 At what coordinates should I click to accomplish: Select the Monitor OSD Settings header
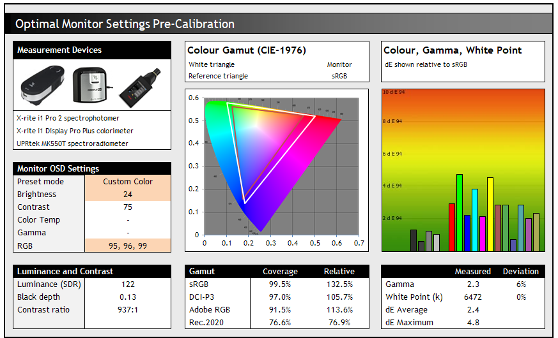pos(58,169)
